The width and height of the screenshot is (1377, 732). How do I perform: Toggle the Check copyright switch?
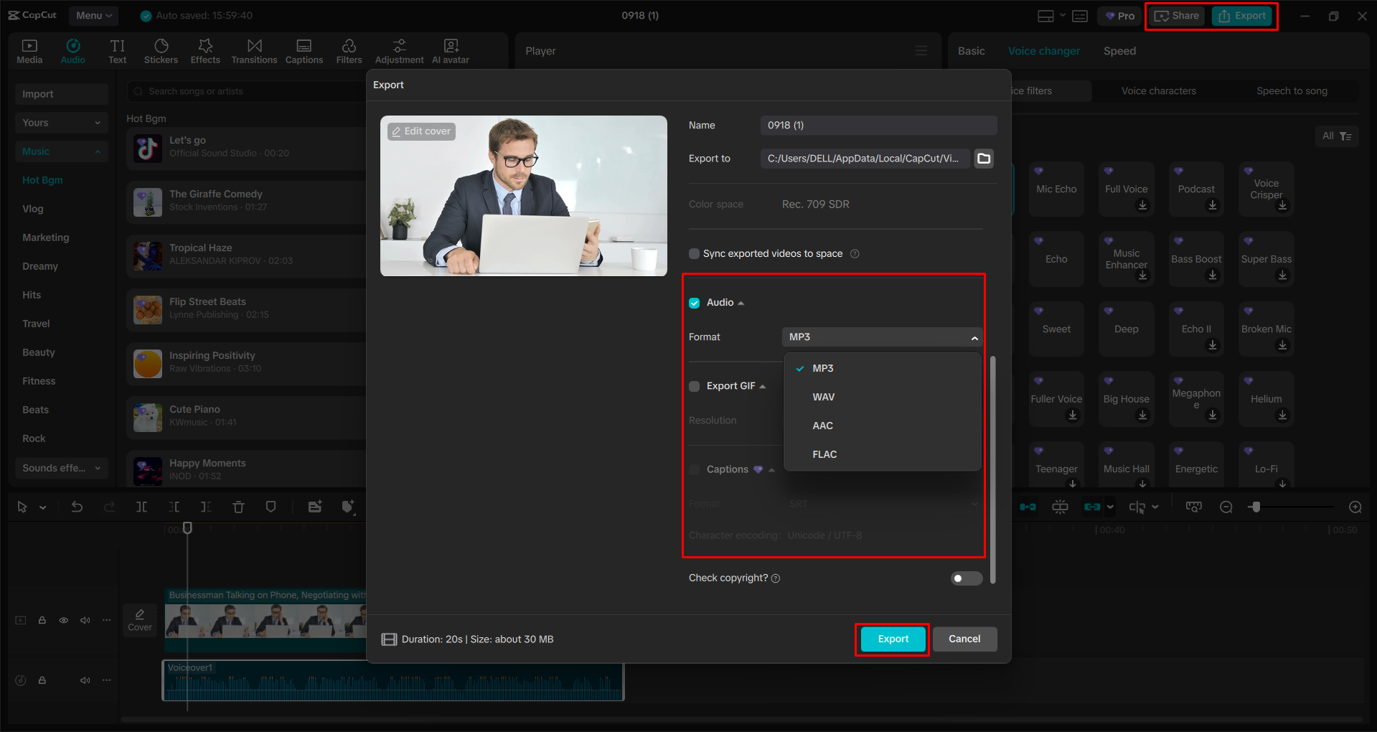(966, 578)
